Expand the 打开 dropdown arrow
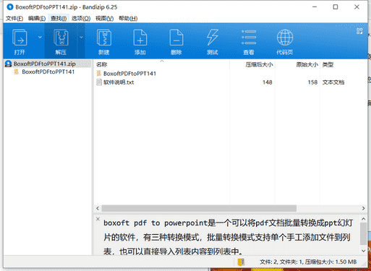 click(40, 37)
